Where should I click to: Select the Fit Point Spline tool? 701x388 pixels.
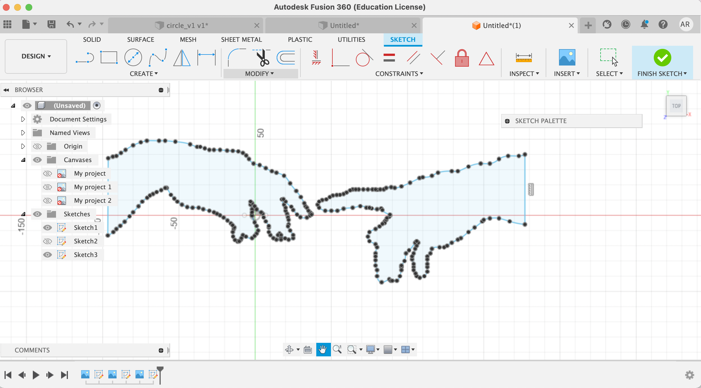click(158, 58)
